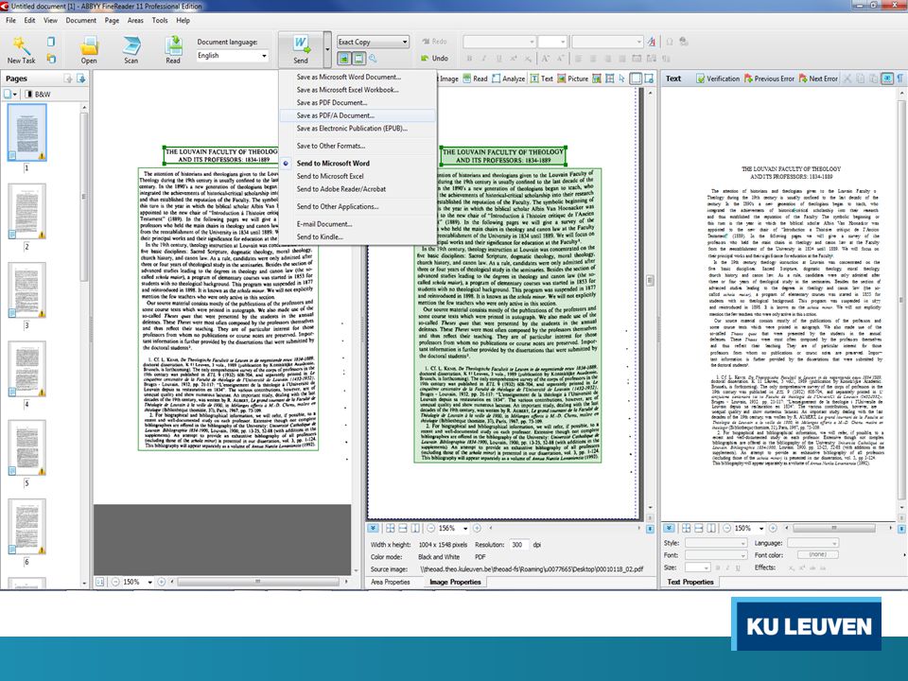Toggle the highlighted view button left of the pilcrow

887,79
